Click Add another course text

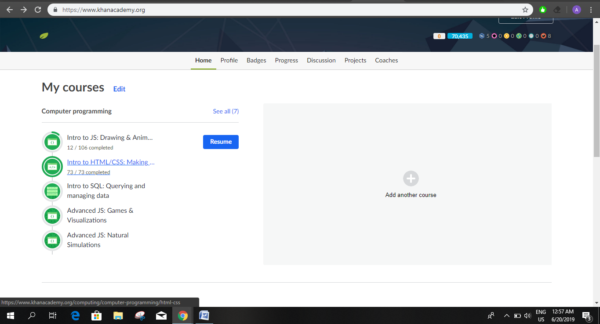click(x=411, y=195)
